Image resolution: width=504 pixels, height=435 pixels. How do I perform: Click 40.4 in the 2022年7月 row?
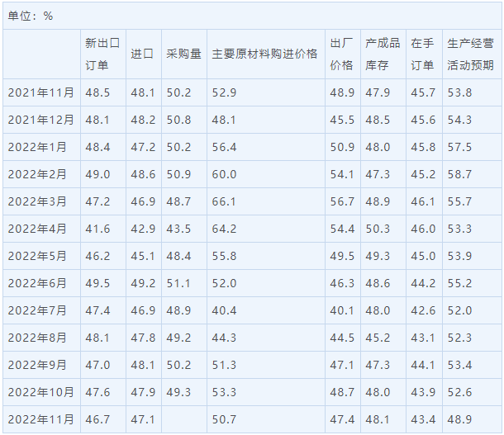tap(224, 311)
